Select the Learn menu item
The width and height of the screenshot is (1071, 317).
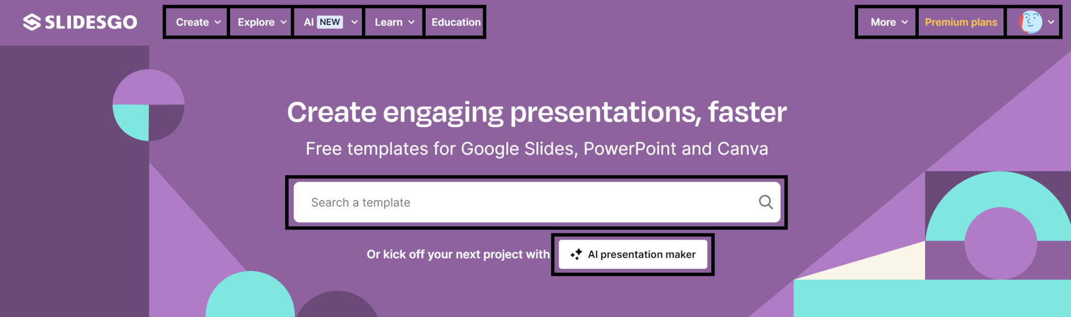click(x=389, y=22)
